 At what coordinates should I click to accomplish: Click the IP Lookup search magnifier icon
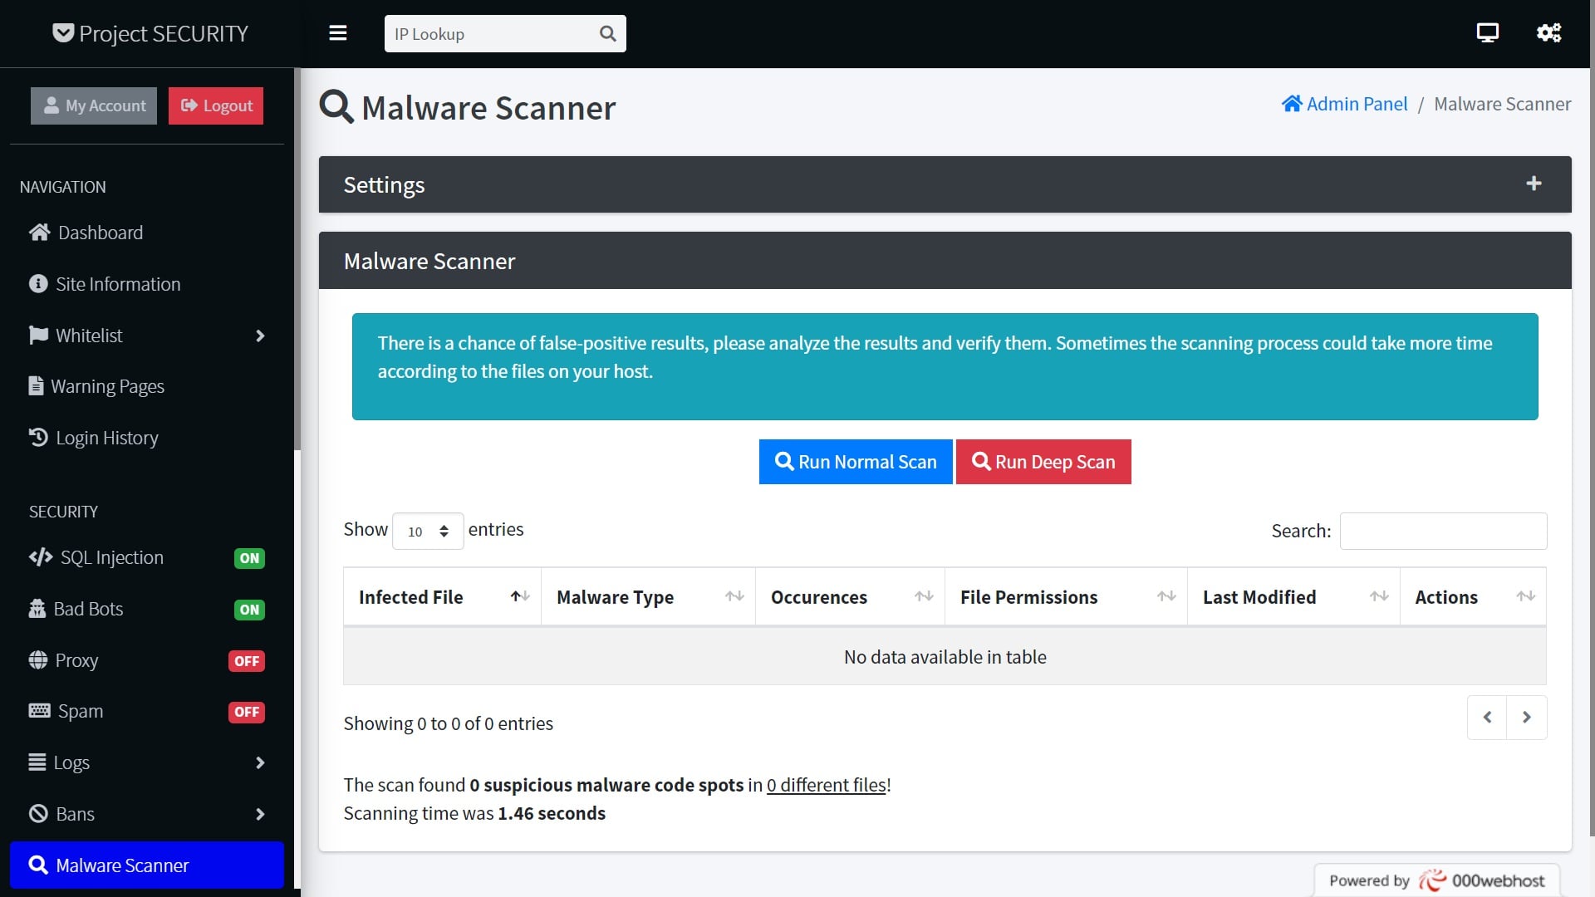607,33
